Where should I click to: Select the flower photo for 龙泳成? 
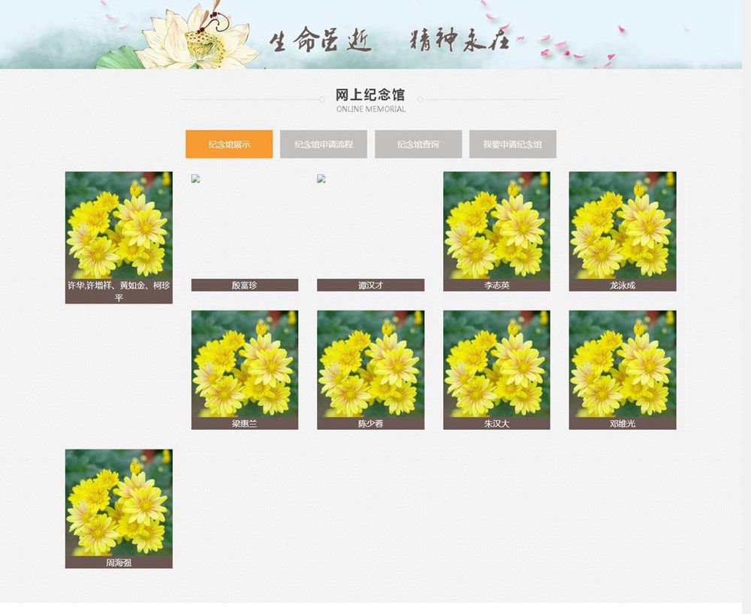point(622,225)
